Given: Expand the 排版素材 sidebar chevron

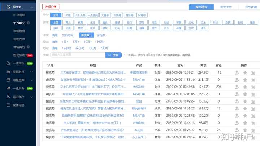Looking at the screenshot, I should pyautogui.click(x=32, y=72).
